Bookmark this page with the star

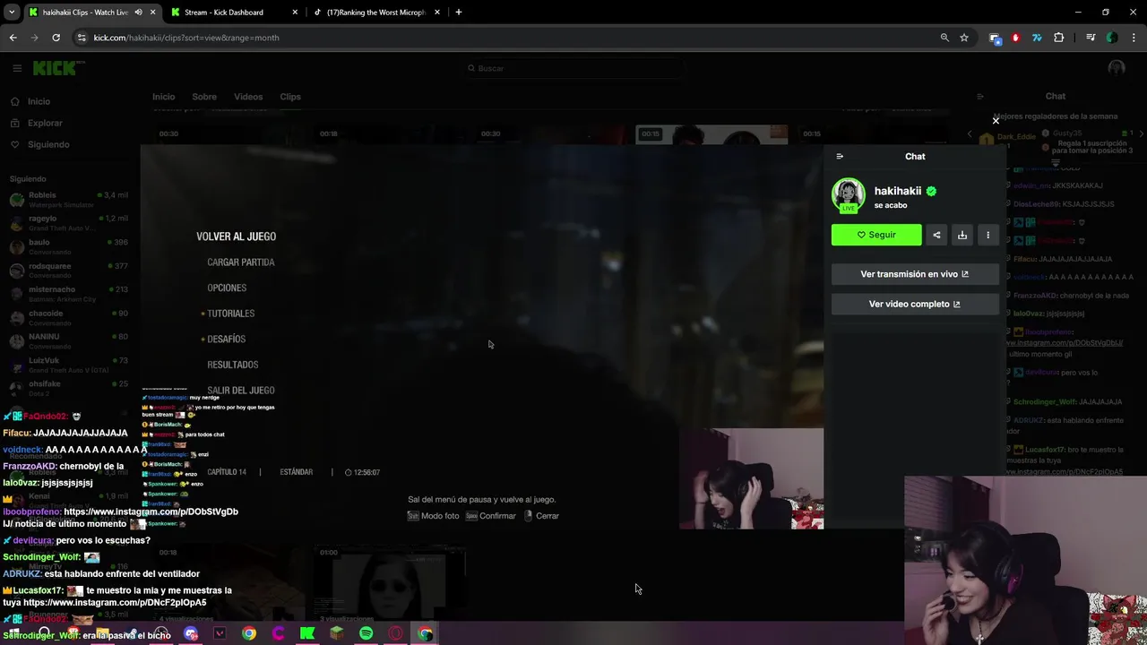pos(964,38)
